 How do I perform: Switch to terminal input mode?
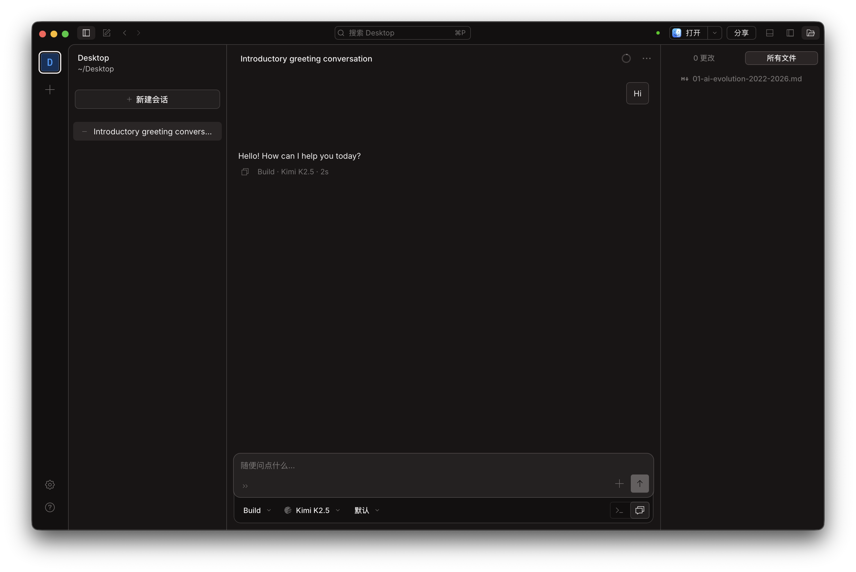(619, 510)
